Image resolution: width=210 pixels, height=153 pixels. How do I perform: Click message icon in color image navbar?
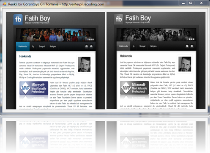pos(91,46)
